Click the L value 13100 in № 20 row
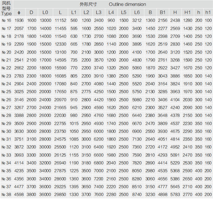This screenshot has height=200, width=213. (x=61, y=52)
